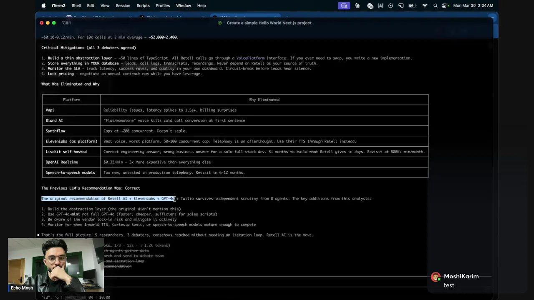Click the highlighted original recommendation text
Image resolution: width=534 pixels, height=300 pixels.
pyautogui.click(x=108, y=198)
